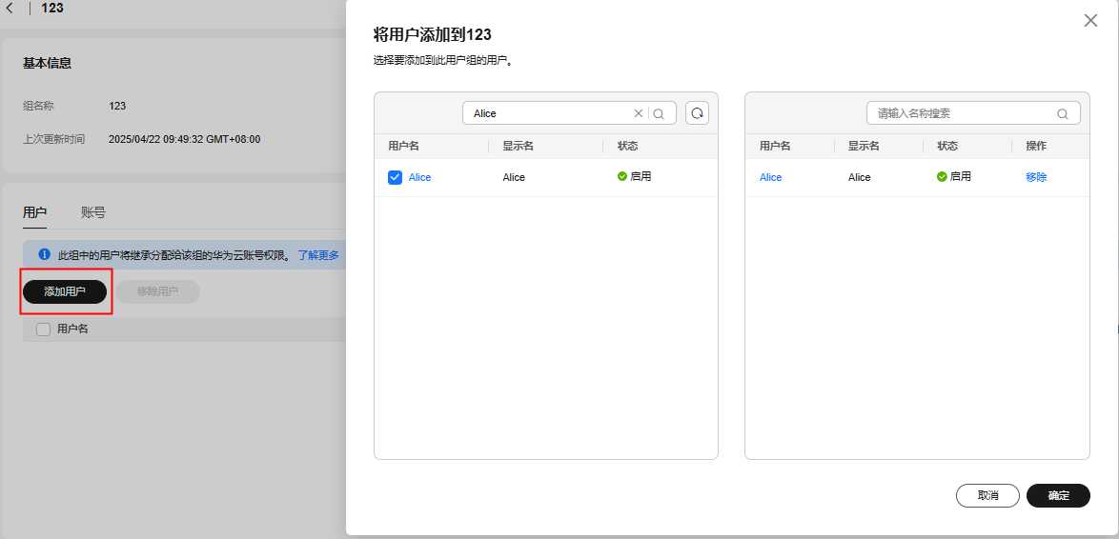Click the 移除用户 button
The width and height of the screenshot is (1119, 539).
157,291
